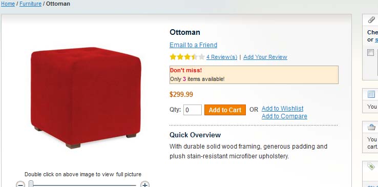Click Add Your Review link
The width and height of the screenshot is (378, 187).
coord(265,57)
